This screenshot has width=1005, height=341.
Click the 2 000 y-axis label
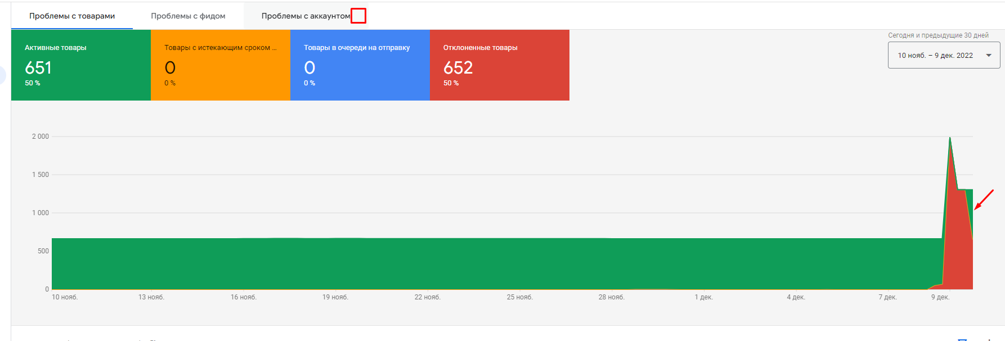point(41,137)
